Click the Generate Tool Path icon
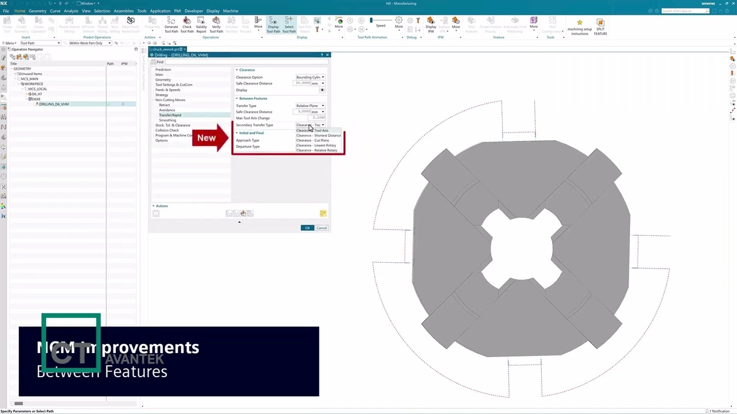Image resolution: width=737 pixels, height=414 pixels. click(x=171, y=21)
